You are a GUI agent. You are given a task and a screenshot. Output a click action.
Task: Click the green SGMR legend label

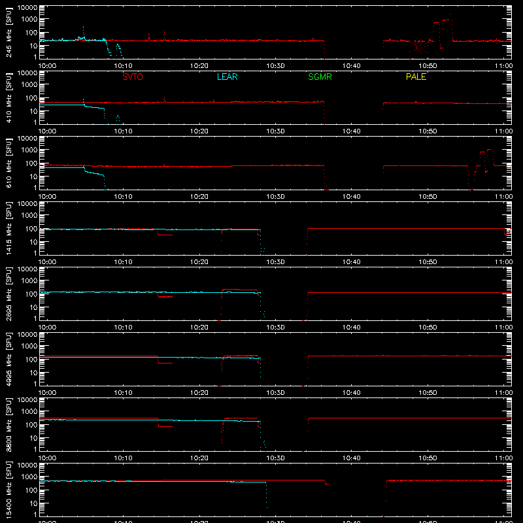click(x=320, y=76)
